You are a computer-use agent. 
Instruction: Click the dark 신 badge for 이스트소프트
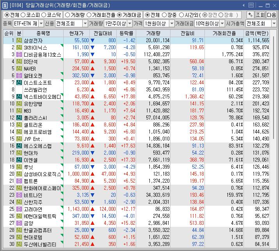pyautogui.click(x=19, y=83)
